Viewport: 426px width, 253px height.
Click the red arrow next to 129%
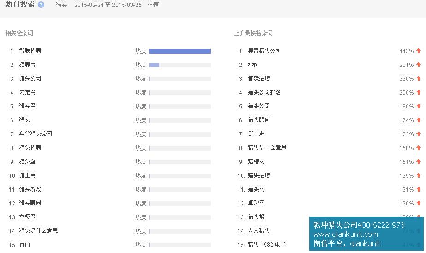[419, 176]
